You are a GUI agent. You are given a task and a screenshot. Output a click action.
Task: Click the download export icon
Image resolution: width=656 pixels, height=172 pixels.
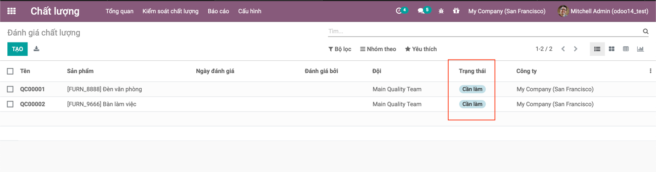[x=37, y=49]
